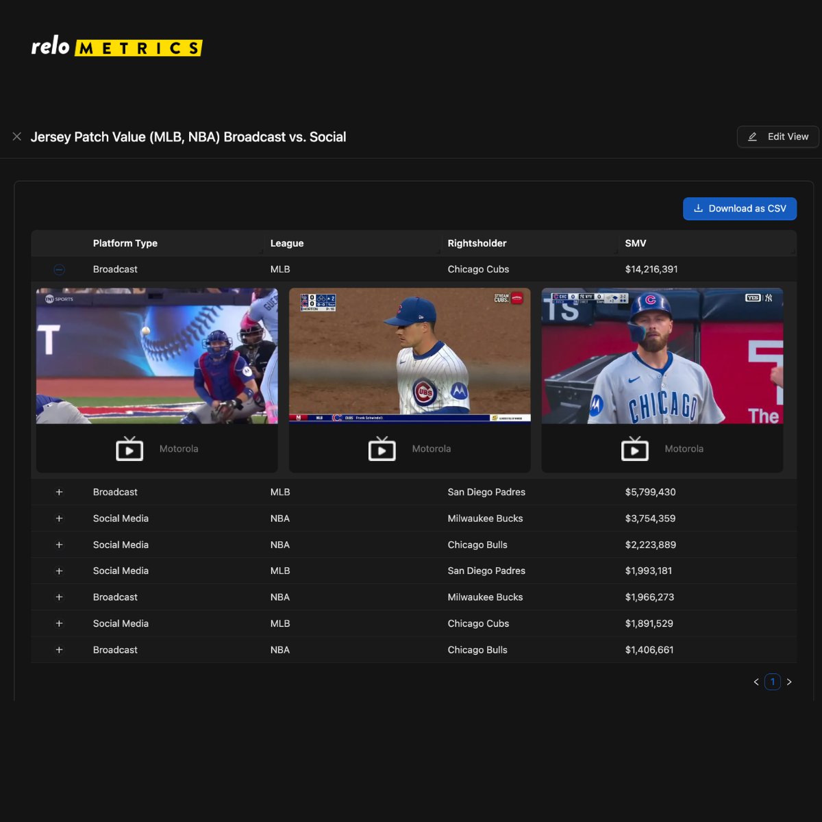Click video icon under pitcher thumbnail
822x822 pixels.
(x=382, y=449)
